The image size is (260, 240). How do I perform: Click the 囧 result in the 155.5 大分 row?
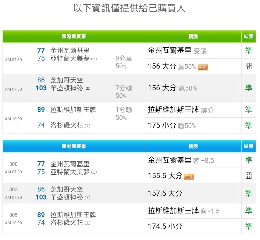pos(248,175)
